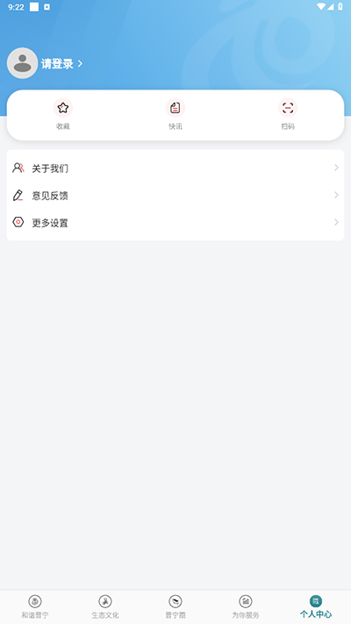Image resolution: width=351 pixels, height=624 pixels.
Task: Click the people icon beside 关于我们
Action: [18, 168]
